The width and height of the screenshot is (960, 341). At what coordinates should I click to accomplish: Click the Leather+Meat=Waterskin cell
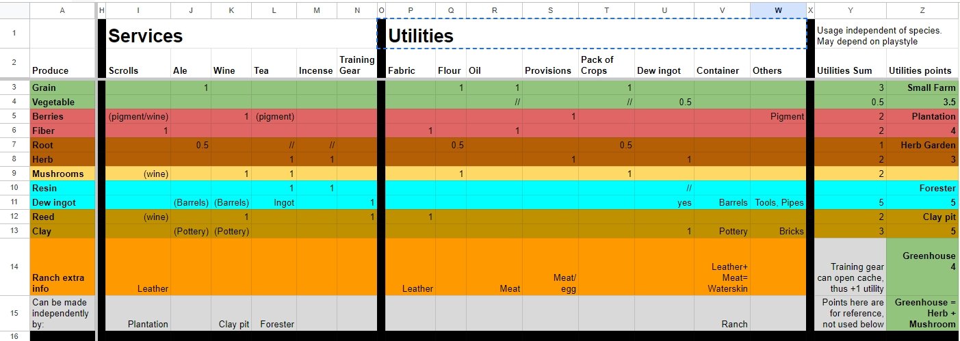[722, 267]
